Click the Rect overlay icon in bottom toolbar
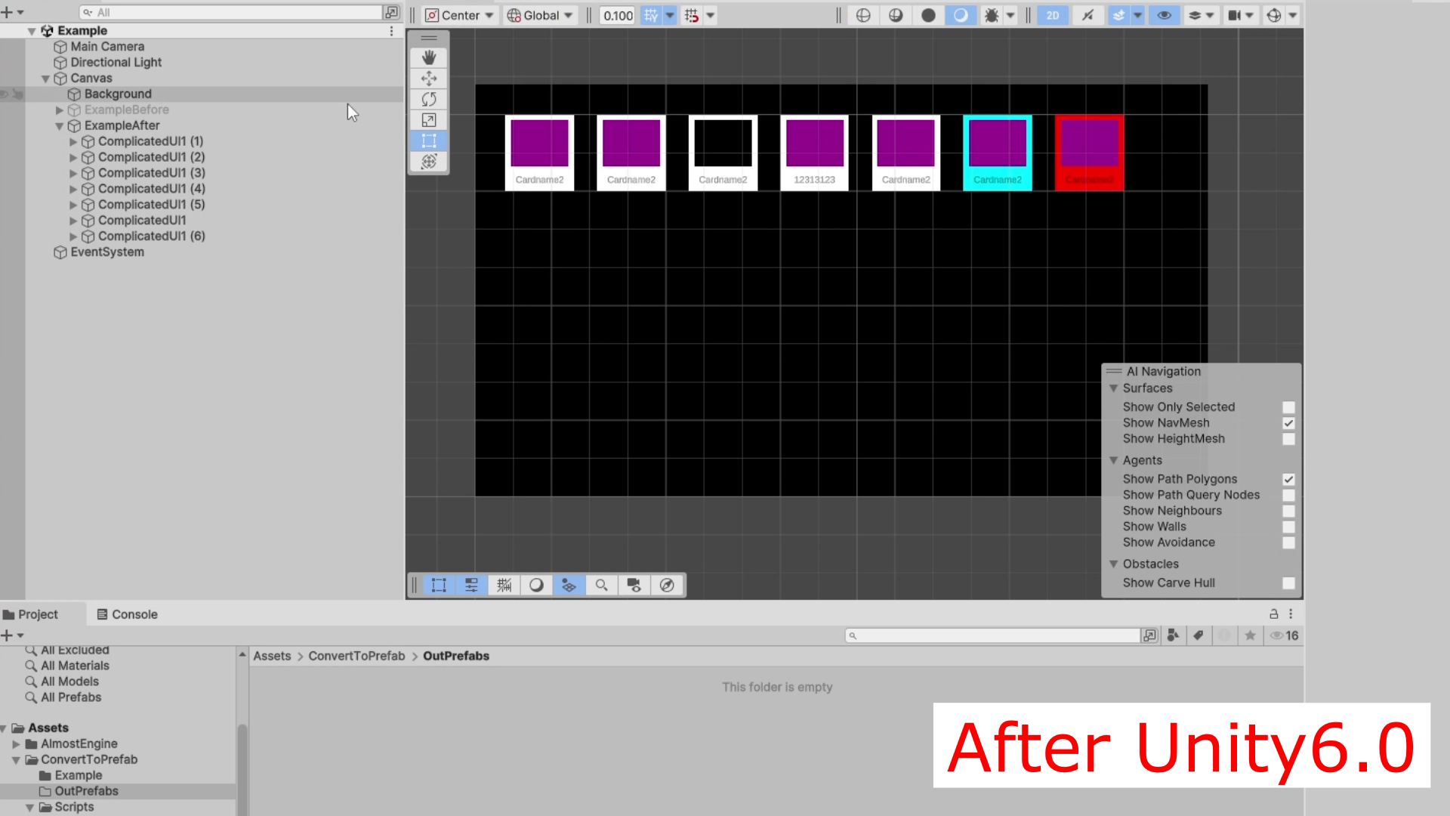 (x=439, y=585)
